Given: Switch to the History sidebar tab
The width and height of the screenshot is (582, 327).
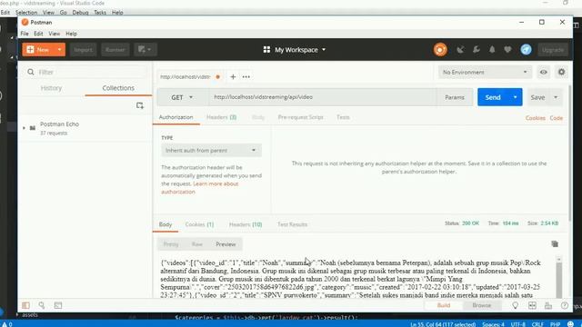Looking at the screenshot, I should point(51,88).
